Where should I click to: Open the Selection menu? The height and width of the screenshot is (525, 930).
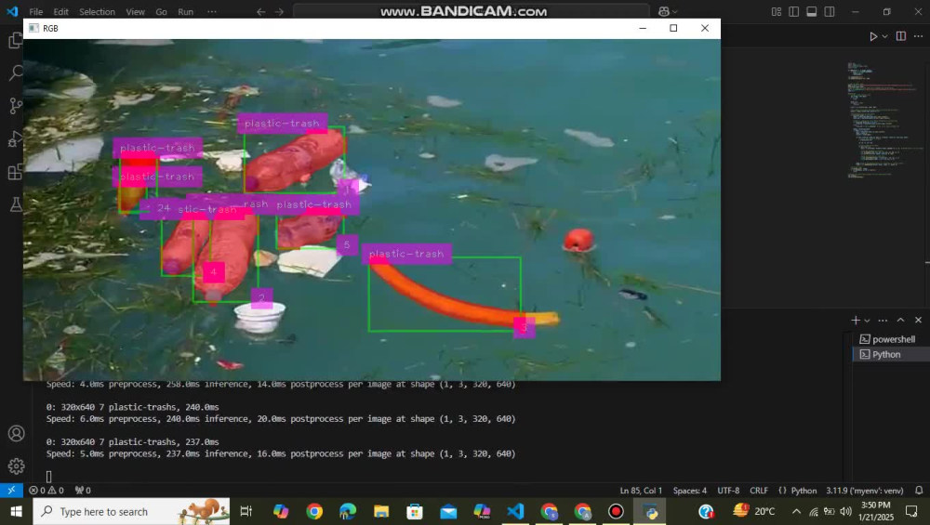point(97,11)
